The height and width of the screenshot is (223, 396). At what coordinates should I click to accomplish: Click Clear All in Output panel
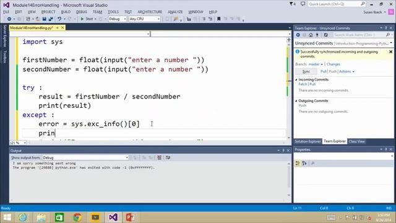[x=160, y=157]
